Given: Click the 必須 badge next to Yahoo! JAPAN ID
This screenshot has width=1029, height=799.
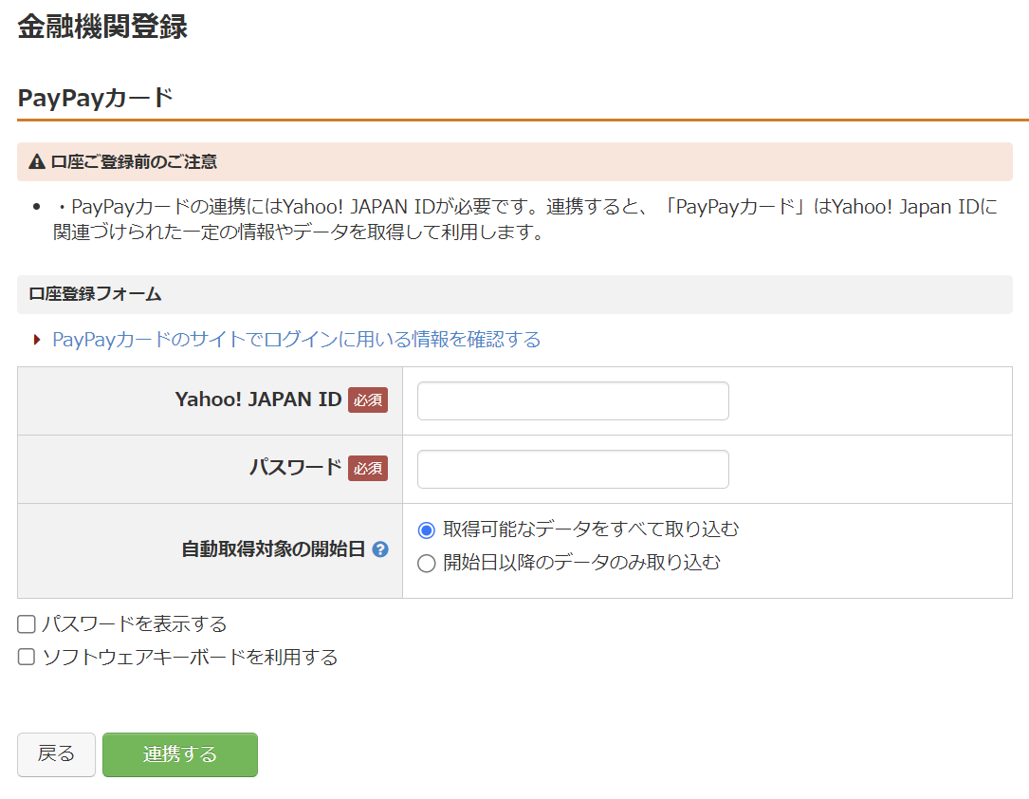Looking at the screenshot, I should coord(369,400).
